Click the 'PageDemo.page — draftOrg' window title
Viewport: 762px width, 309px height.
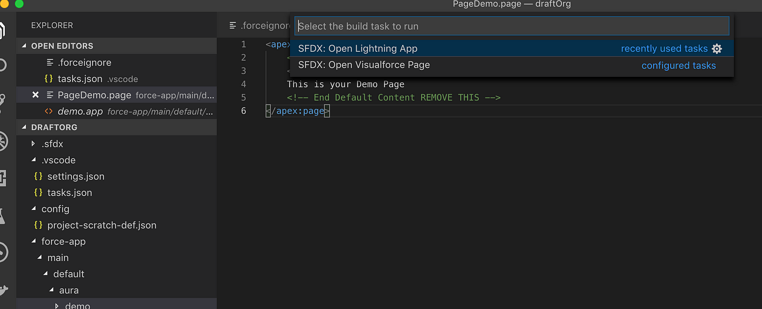pyautogui.click(x=512, y=4)
